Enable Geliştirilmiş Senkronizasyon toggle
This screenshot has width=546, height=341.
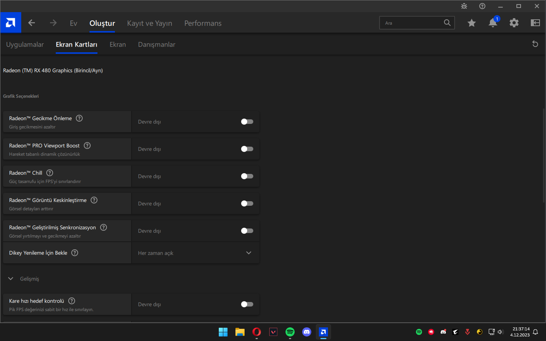point(247,231)
